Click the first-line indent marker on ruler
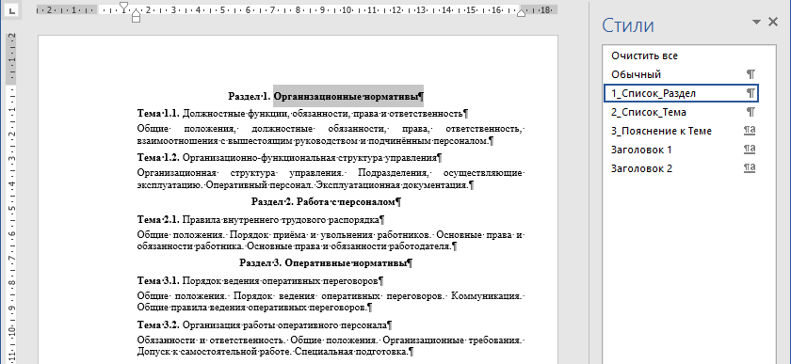The width and height of the screenshot is (791, 364). (124, 6)
